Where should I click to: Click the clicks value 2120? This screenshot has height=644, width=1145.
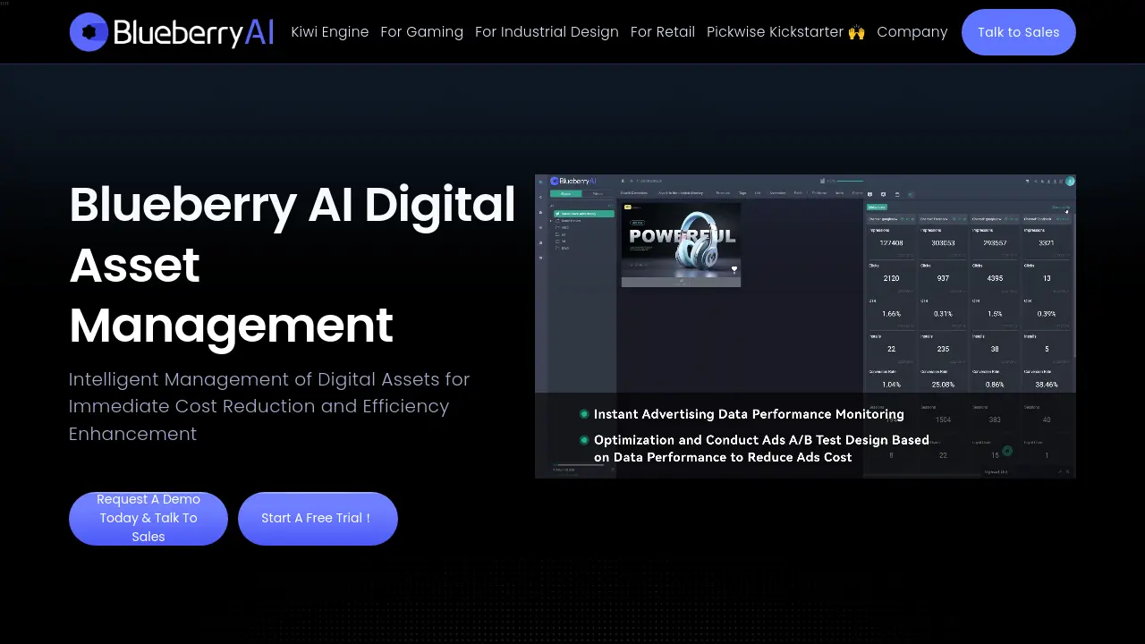(x=891, y=278)
